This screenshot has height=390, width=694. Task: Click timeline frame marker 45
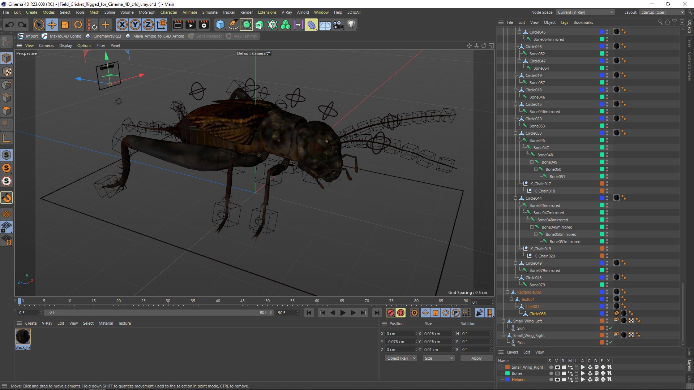[243, 301]
